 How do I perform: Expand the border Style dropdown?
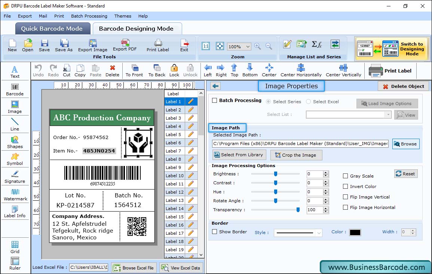[319, 233]
